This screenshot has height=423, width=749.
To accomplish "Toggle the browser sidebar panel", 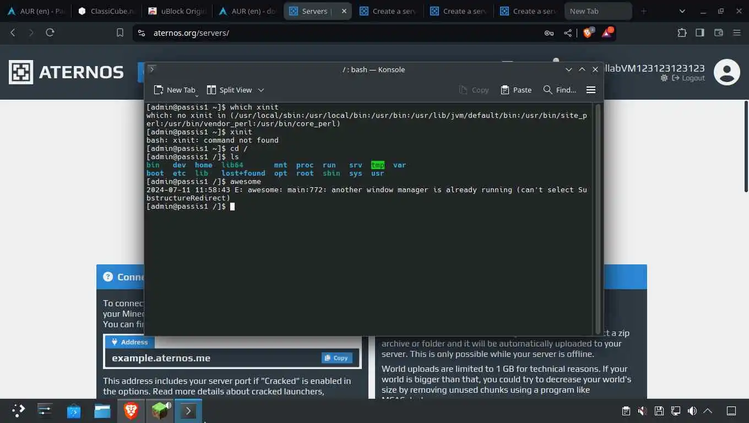I will point(700,32).
